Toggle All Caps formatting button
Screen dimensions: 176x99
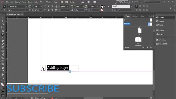[45, 7]
